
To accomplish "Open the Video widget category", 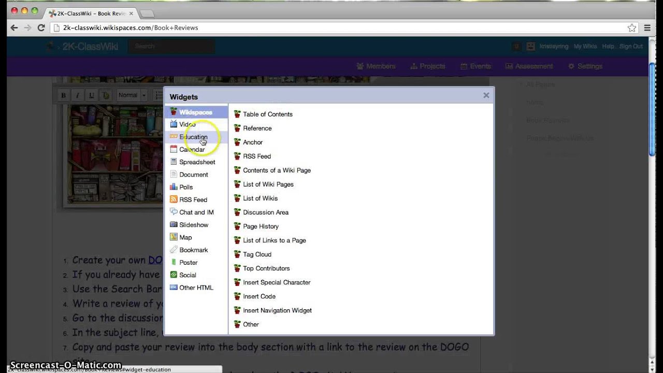I will [187, 124].
